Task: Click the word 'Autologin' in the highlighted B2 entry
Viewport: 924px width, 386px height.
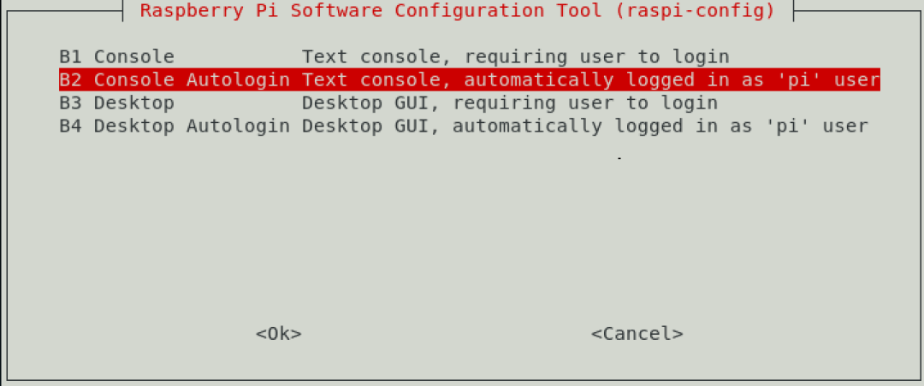Action: 238,80
